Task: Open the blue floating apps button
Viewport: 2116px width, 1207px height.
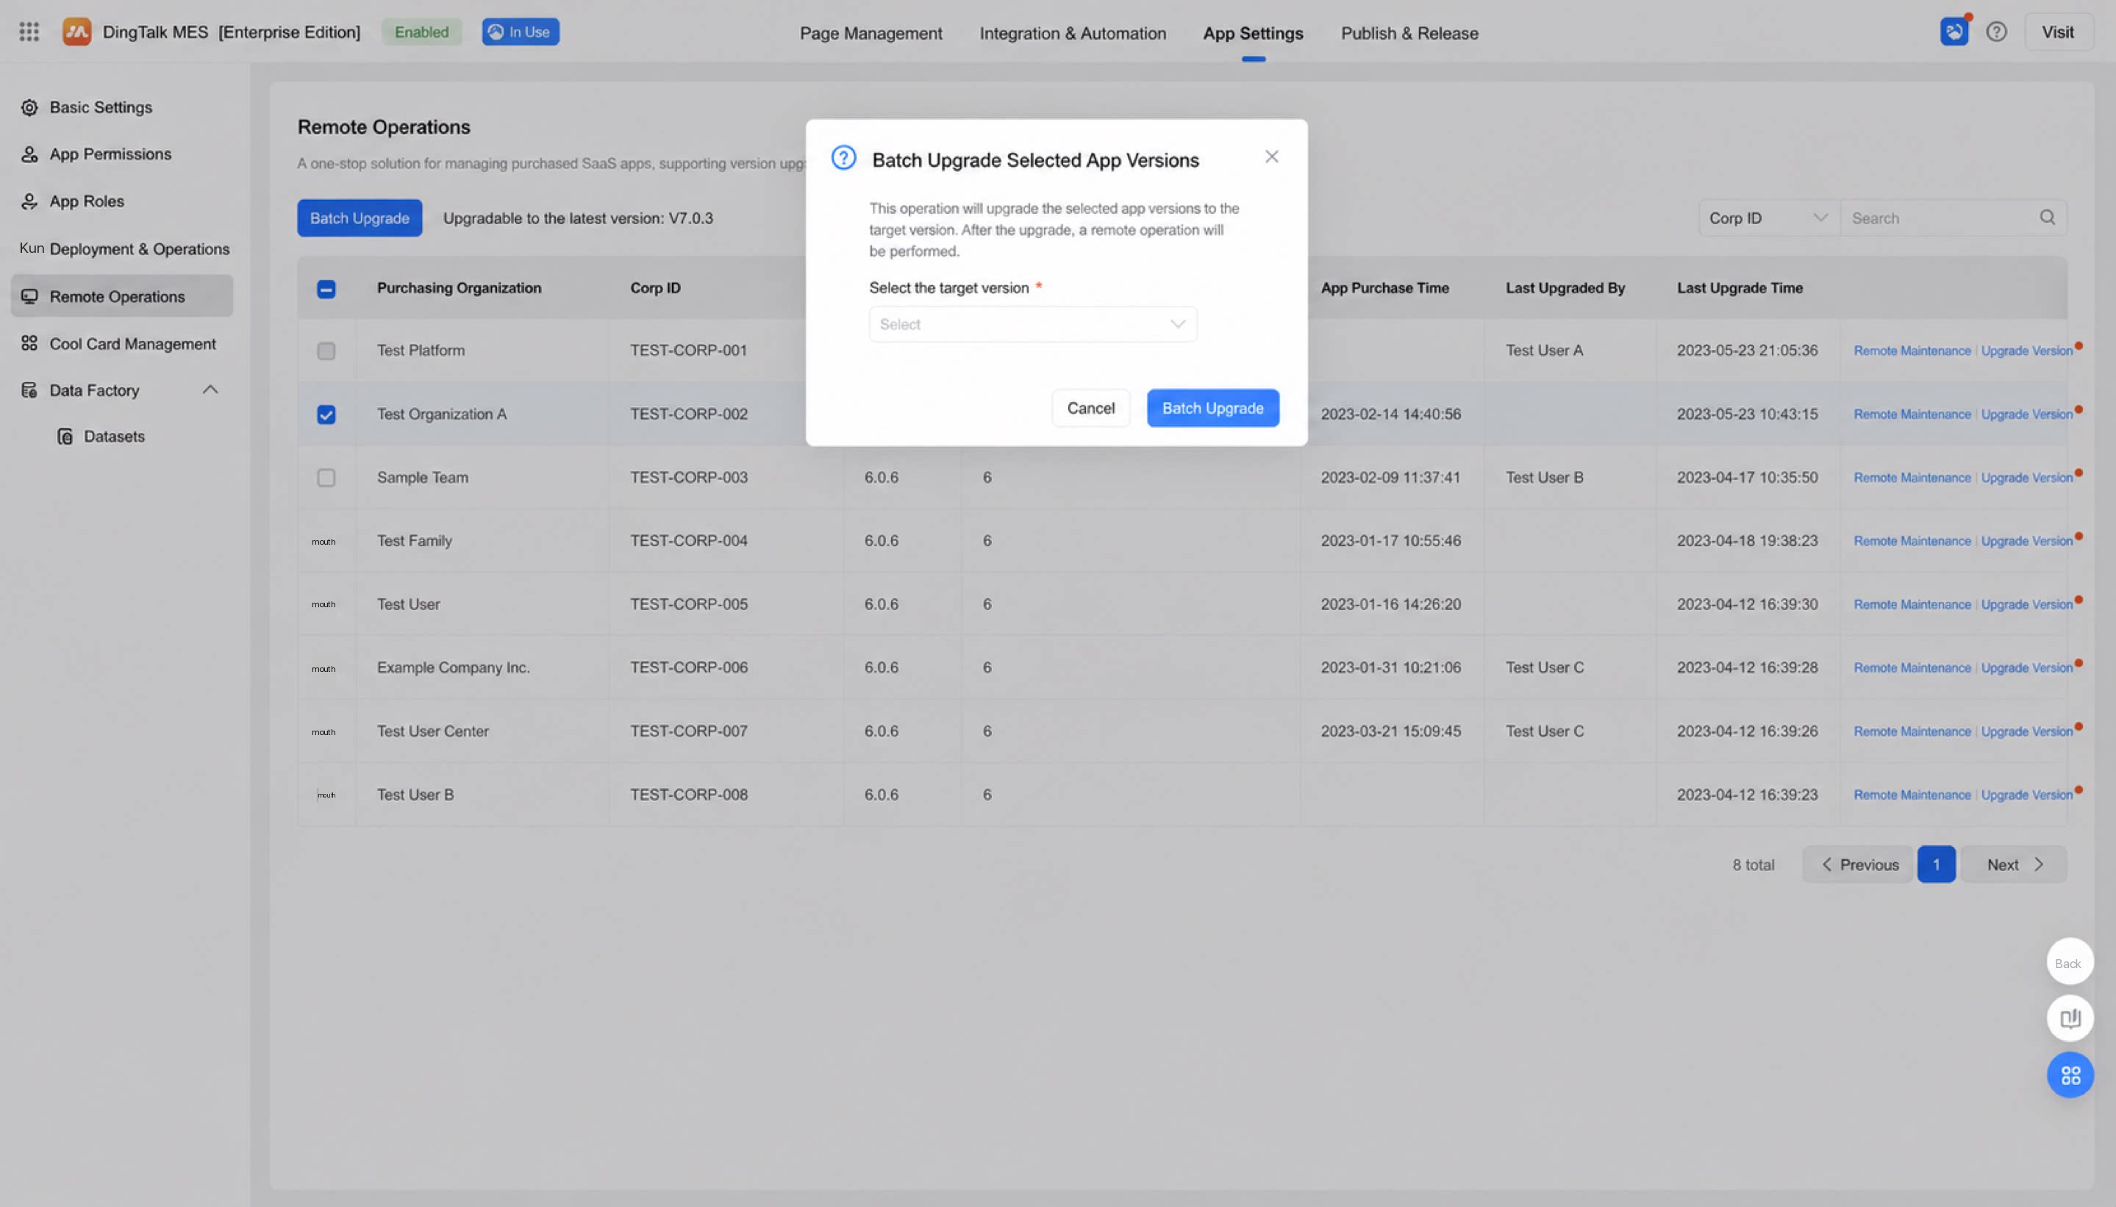Action: [2070, 1075]
